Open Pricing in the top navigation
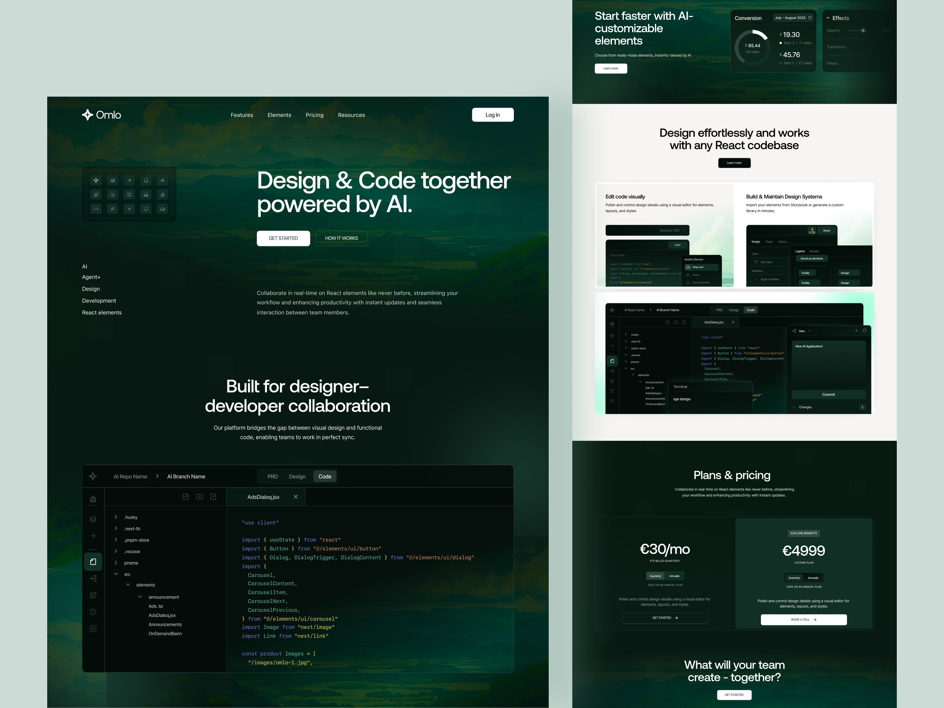Image resolution: width=944 pixels, height=708 pixels. [x=314, y=115]
